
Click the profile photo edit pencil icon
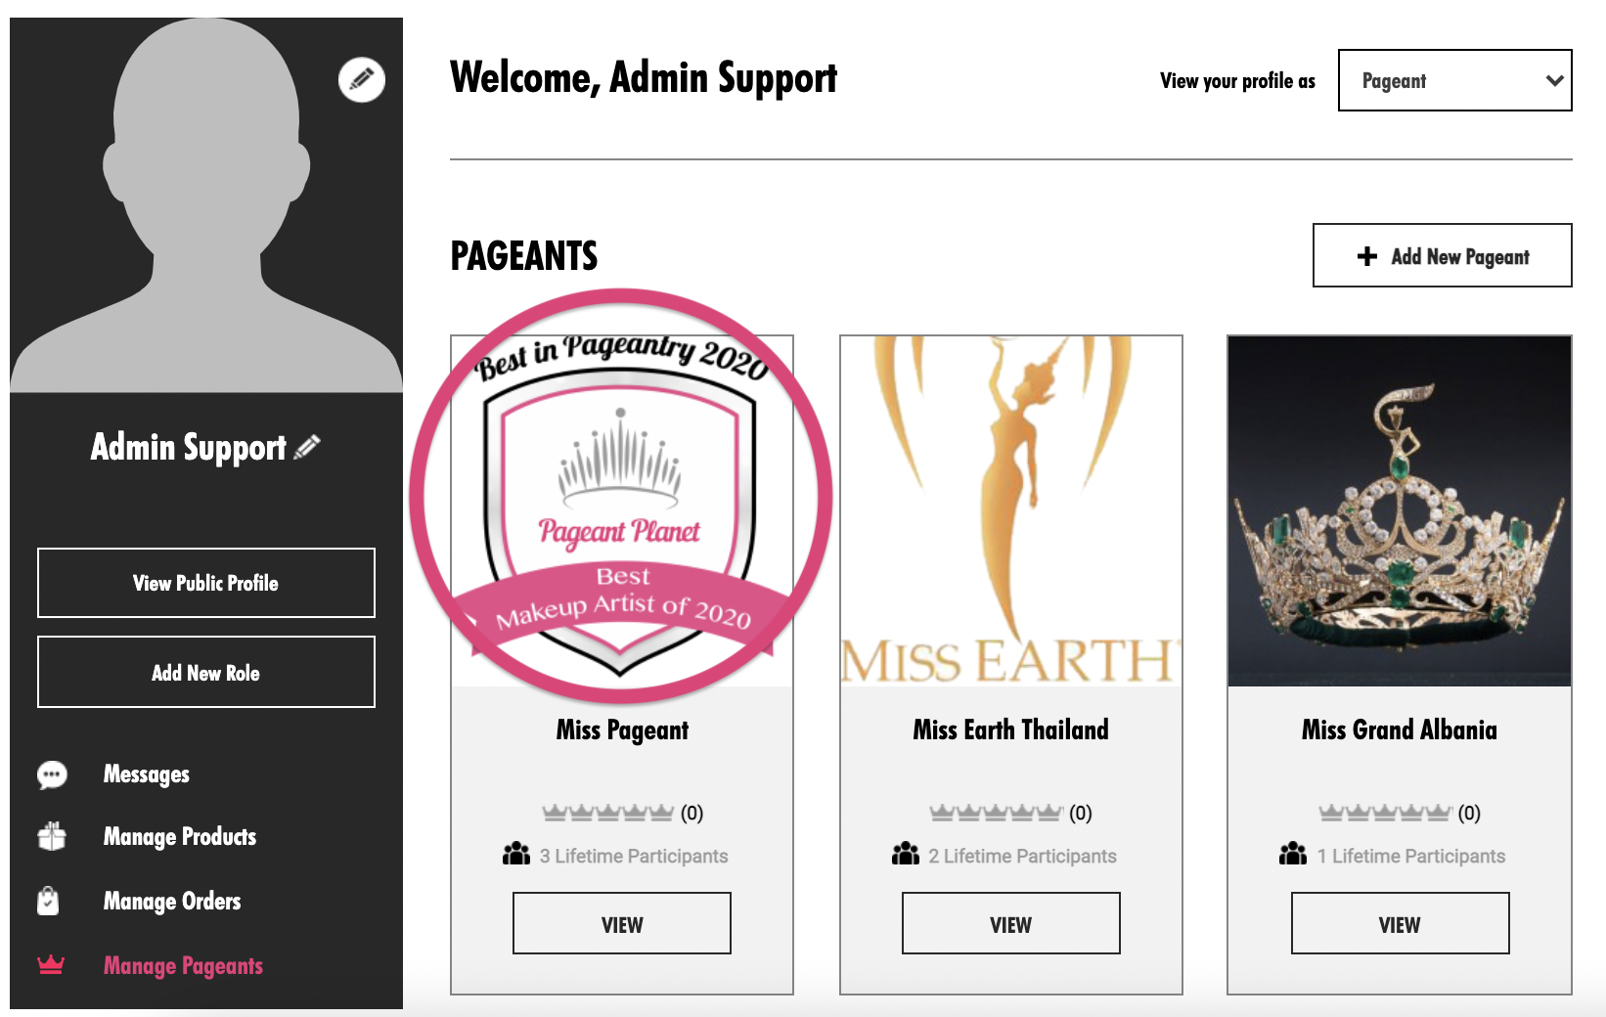pyautogui.click(x=361, y=79)
